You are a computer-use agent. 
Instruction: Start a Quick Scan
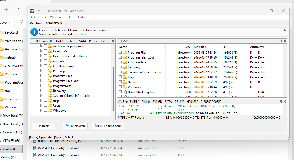coord(75,126)
